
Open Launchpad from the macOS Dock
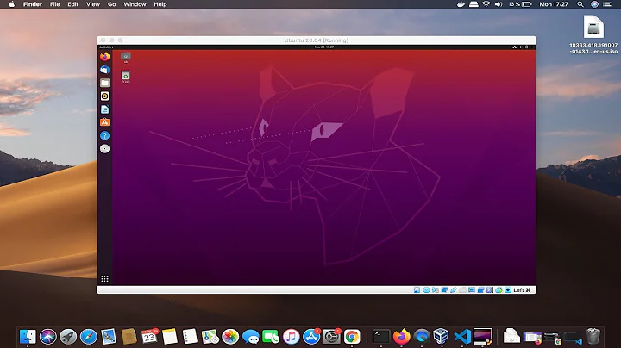click(x=68, y=337)
